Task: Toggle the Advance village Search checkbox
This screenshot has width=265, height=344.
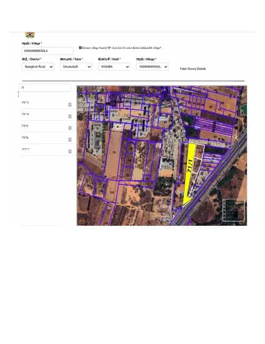Action: pyautogui.click(x=80, y=48)
